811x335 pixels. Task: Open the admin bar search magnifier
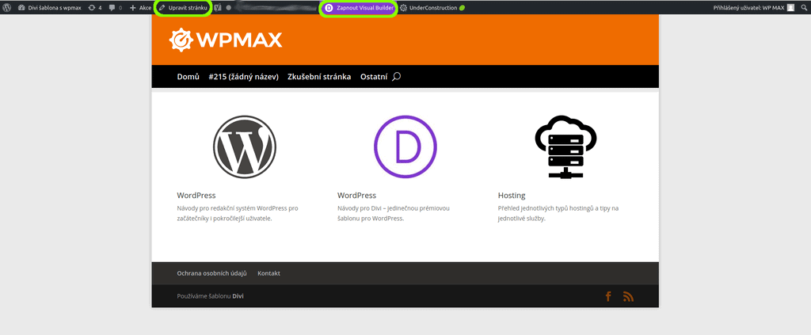804,8
